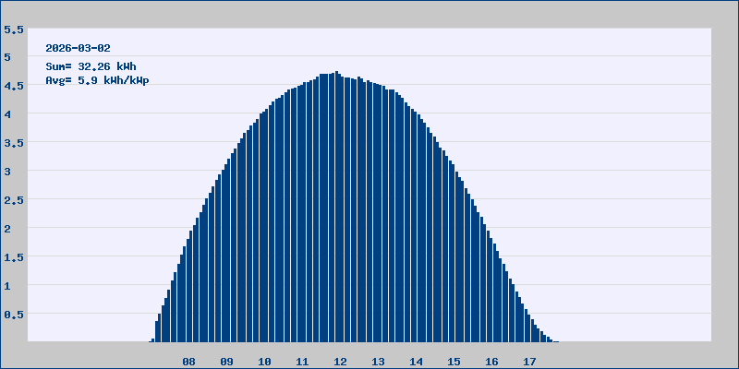Select the 13 hour axis label
Image resolution: width=739 pixels, height=369 pixels.
[378, 361]
